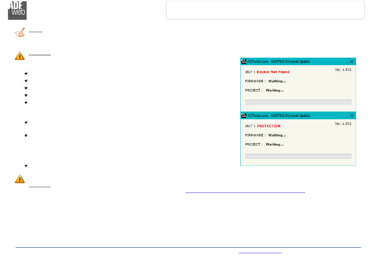The width and height of the screenshot is (378, 260).
Task: Click app icon in Device Not Found window
Action: (244, 62)
